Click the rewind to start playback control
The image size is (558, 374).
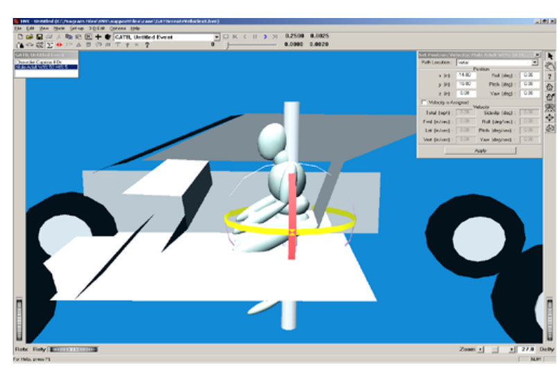tap(235, 37)
